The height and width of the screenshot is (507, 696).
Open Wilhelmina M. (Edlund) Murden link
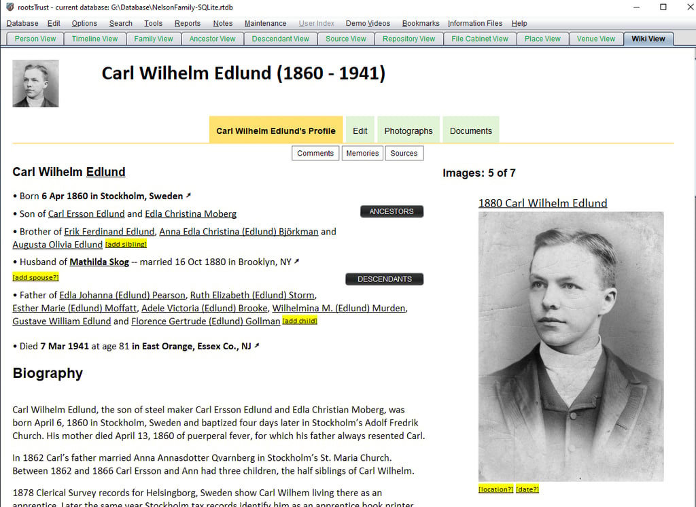pyautogui.click(x=338, y=308)
